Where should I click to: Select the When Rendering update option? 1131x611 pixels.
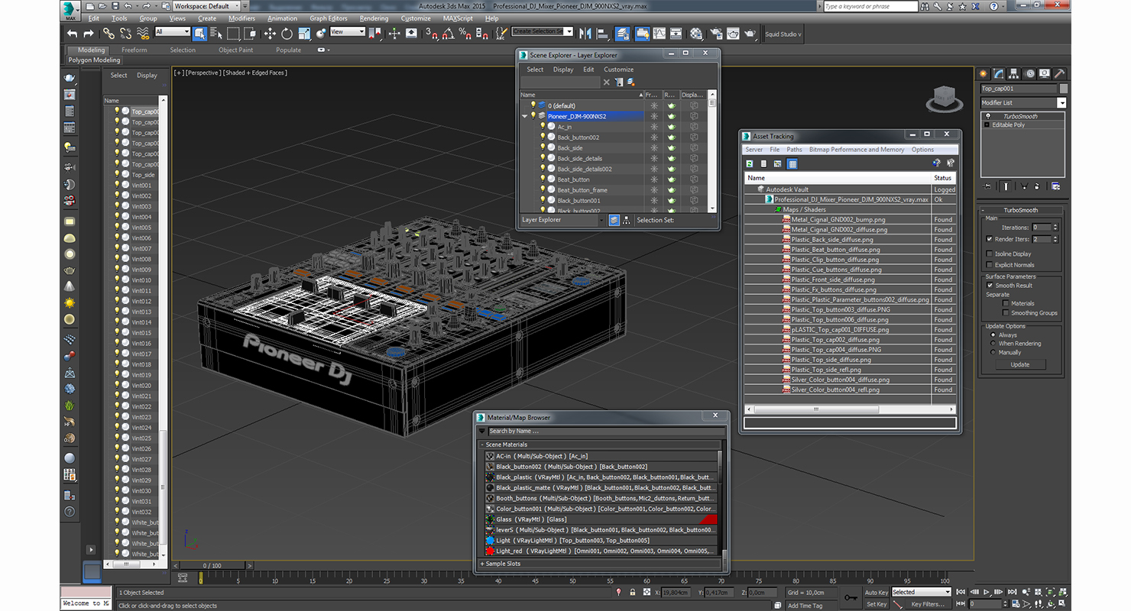tap(993, 344)
